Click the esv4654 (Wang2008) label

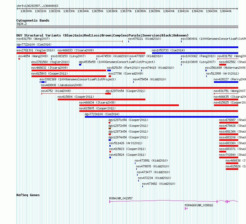pyautogui.click(x=33, y=56)
